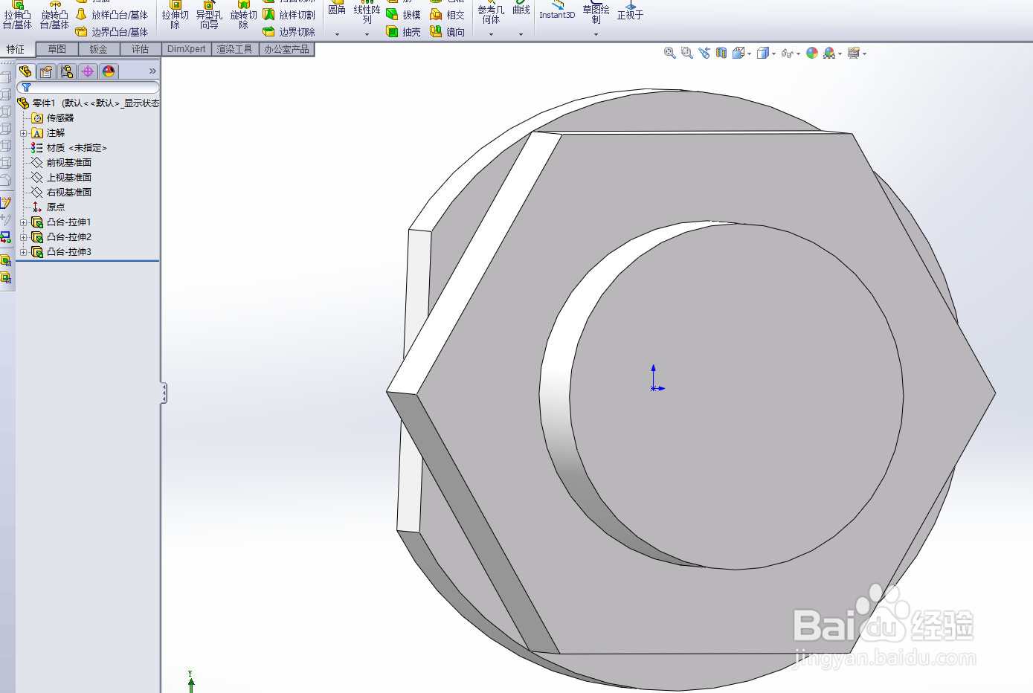Select 材质 <未指定> material entry
The height and width of the screenshot is (693, 1033).
(x=69, y=147)
